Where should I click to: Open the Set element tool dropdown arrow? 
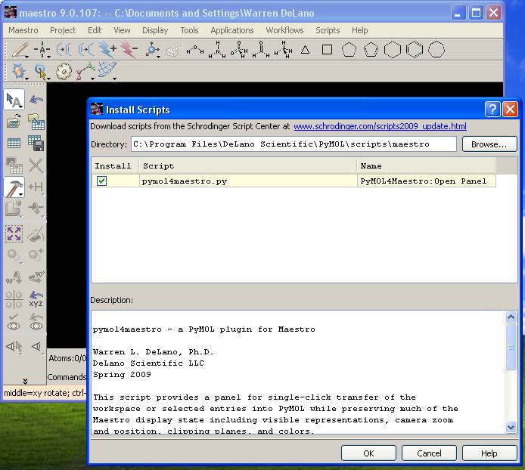coord(49,57)
